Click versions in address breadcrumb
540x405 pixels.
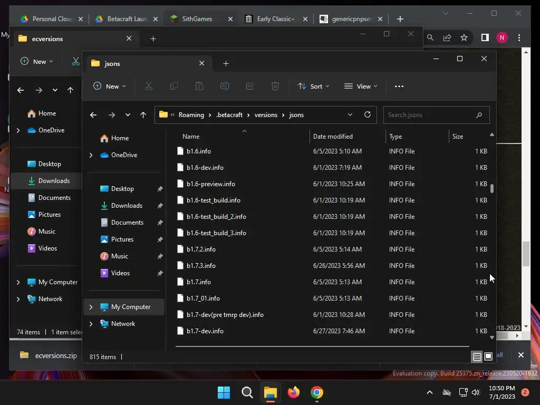click(266, 115)
